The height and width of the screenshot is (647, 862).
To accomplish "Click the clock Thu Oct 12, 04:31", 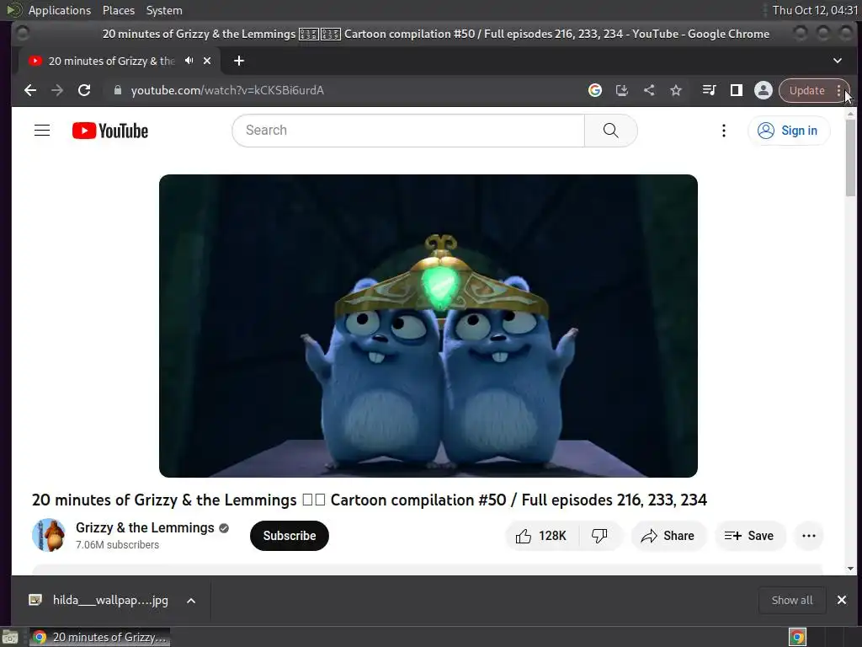I will click(815, 10).
